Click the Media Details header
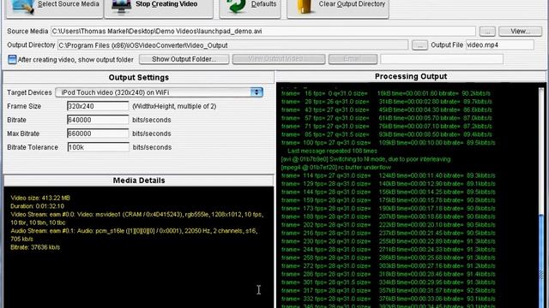Viewport: 549px width, 308px height. coord(139,181)
